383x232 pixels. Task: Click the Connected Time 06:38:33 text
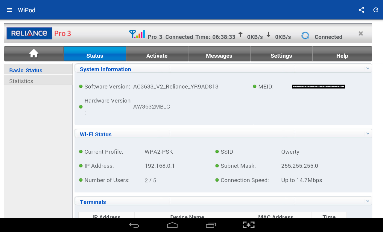pos(200,37)
